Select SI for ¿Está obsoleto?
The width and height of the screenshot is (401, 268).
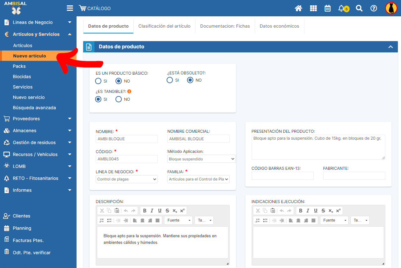pyautogui.click(x=170, y=80)
